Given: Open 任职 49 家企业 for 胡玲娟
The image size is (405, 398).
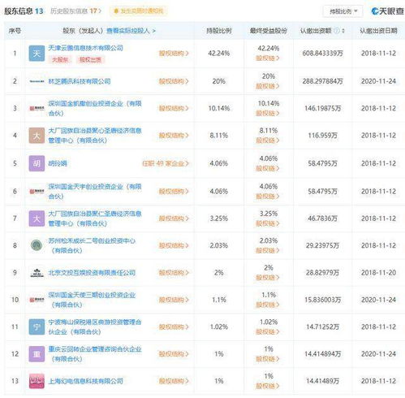Looking at the screenshot, I should click(166, 163).
